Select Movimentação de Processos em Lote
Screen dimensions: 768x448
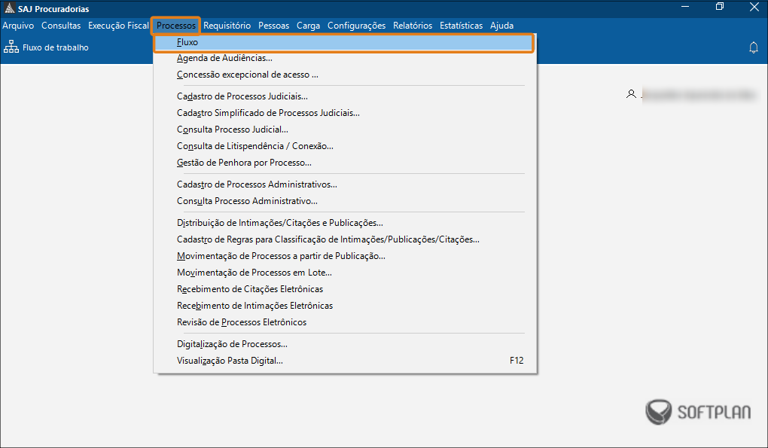[254, 273]
